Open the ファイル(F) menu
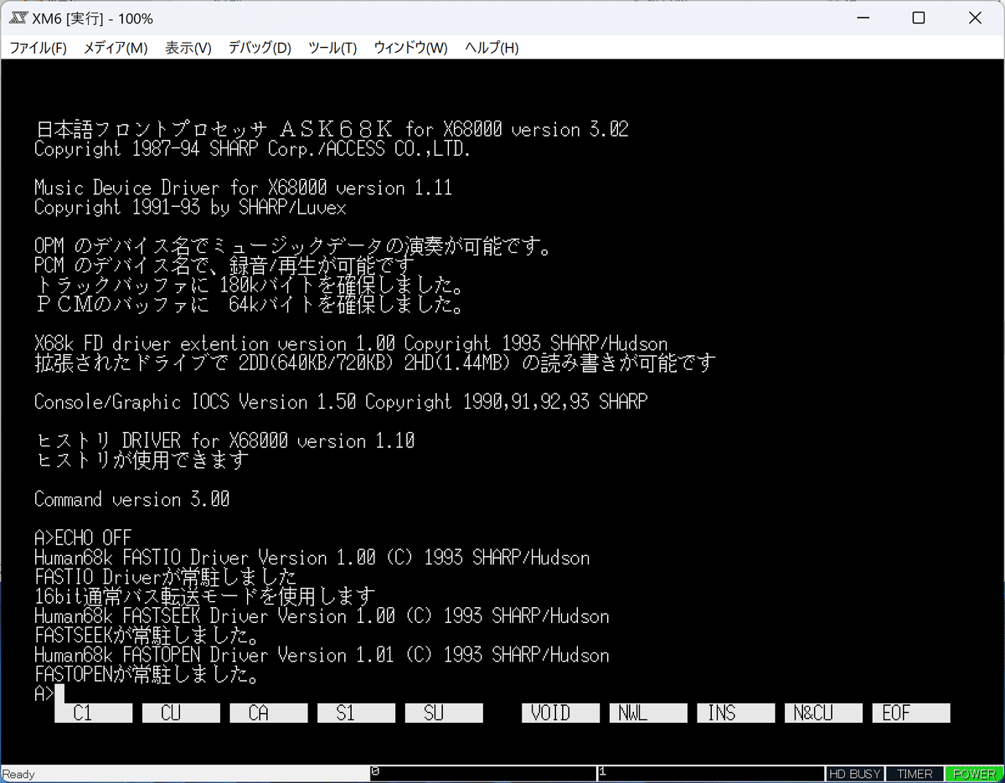The image size is (1005, 783). (38, 48)
